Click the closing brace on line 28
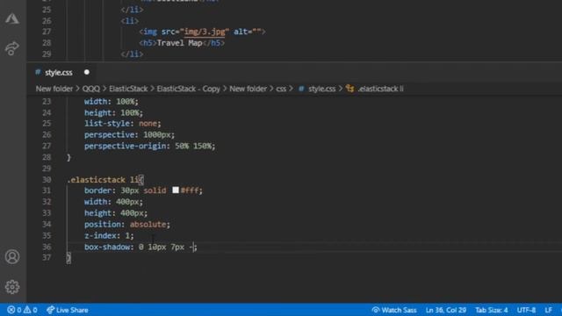 pos(68,157)
